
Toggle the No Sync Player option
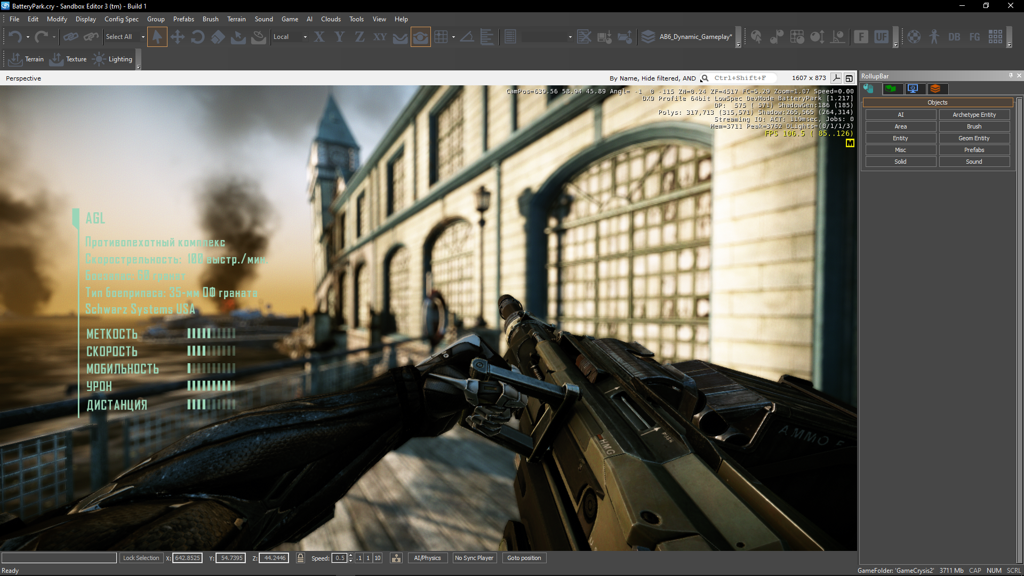pos(474,558)
